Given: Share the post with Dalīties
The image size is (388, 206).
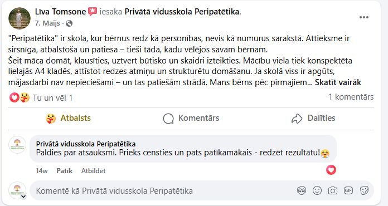Looking at the screenshot, I should tap(313, 119).
